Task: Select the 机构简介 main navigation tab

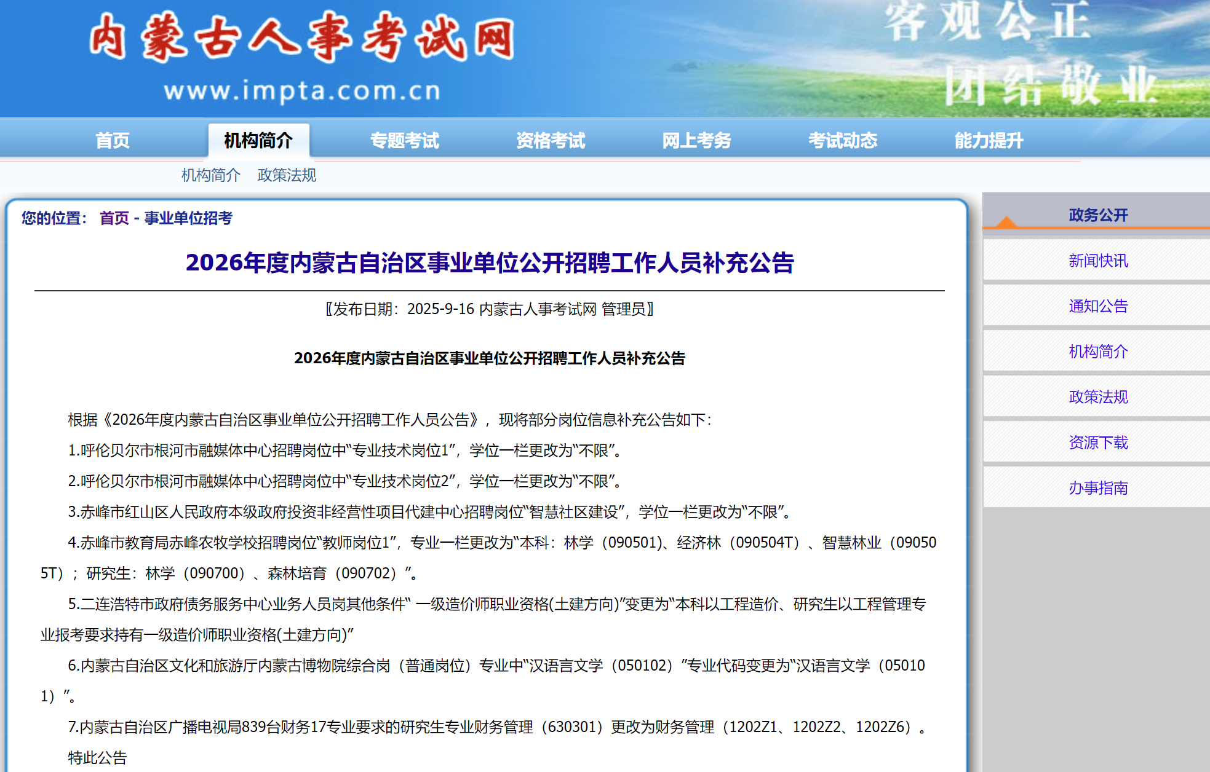Action: click(258, 141)
